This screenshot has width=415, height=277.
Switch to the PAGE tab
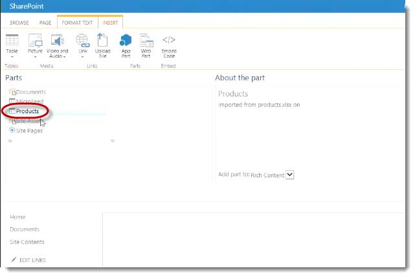pos(45,23)
